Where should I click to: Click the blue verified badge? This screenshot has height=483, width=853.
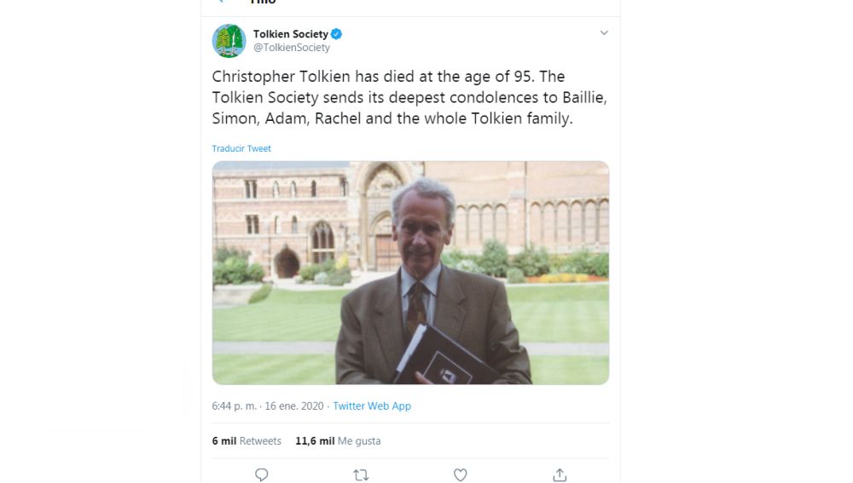[x=336, y=34]
